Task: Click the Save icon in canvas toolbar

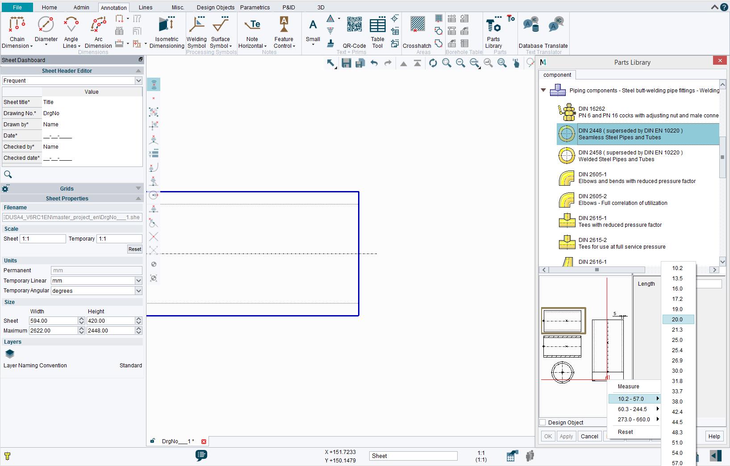Action: pos(346,63)
